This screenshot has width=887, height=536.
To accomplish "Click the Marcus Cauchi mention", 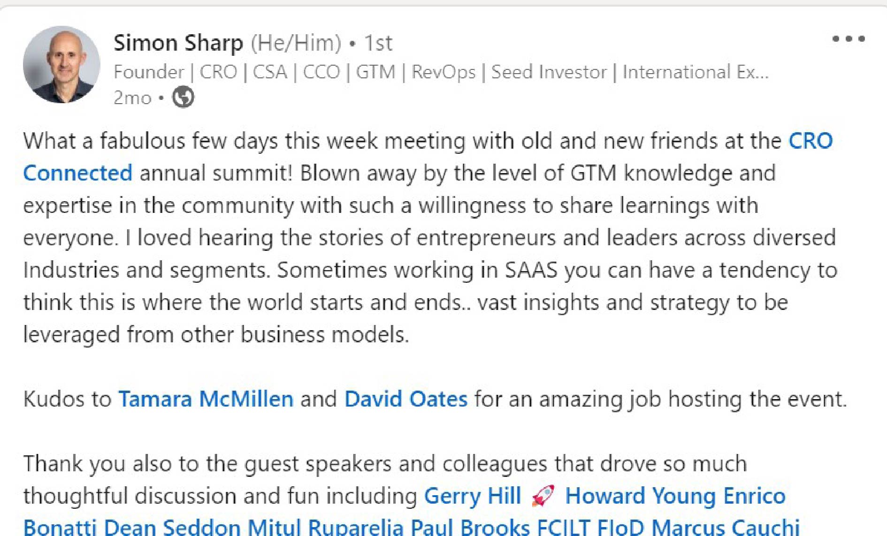I will point(726,527).
